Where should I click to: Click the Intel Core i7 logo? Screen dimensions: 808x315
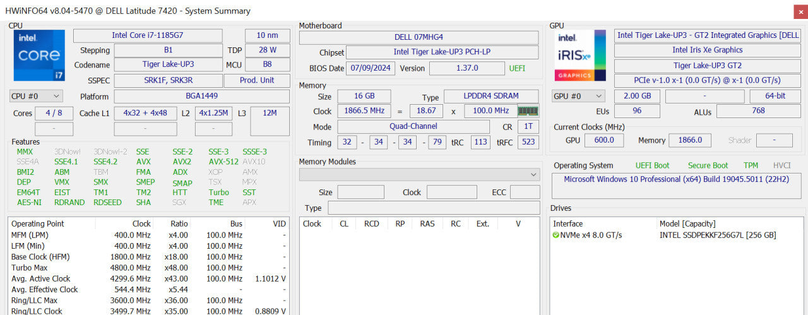pos(39,56)
